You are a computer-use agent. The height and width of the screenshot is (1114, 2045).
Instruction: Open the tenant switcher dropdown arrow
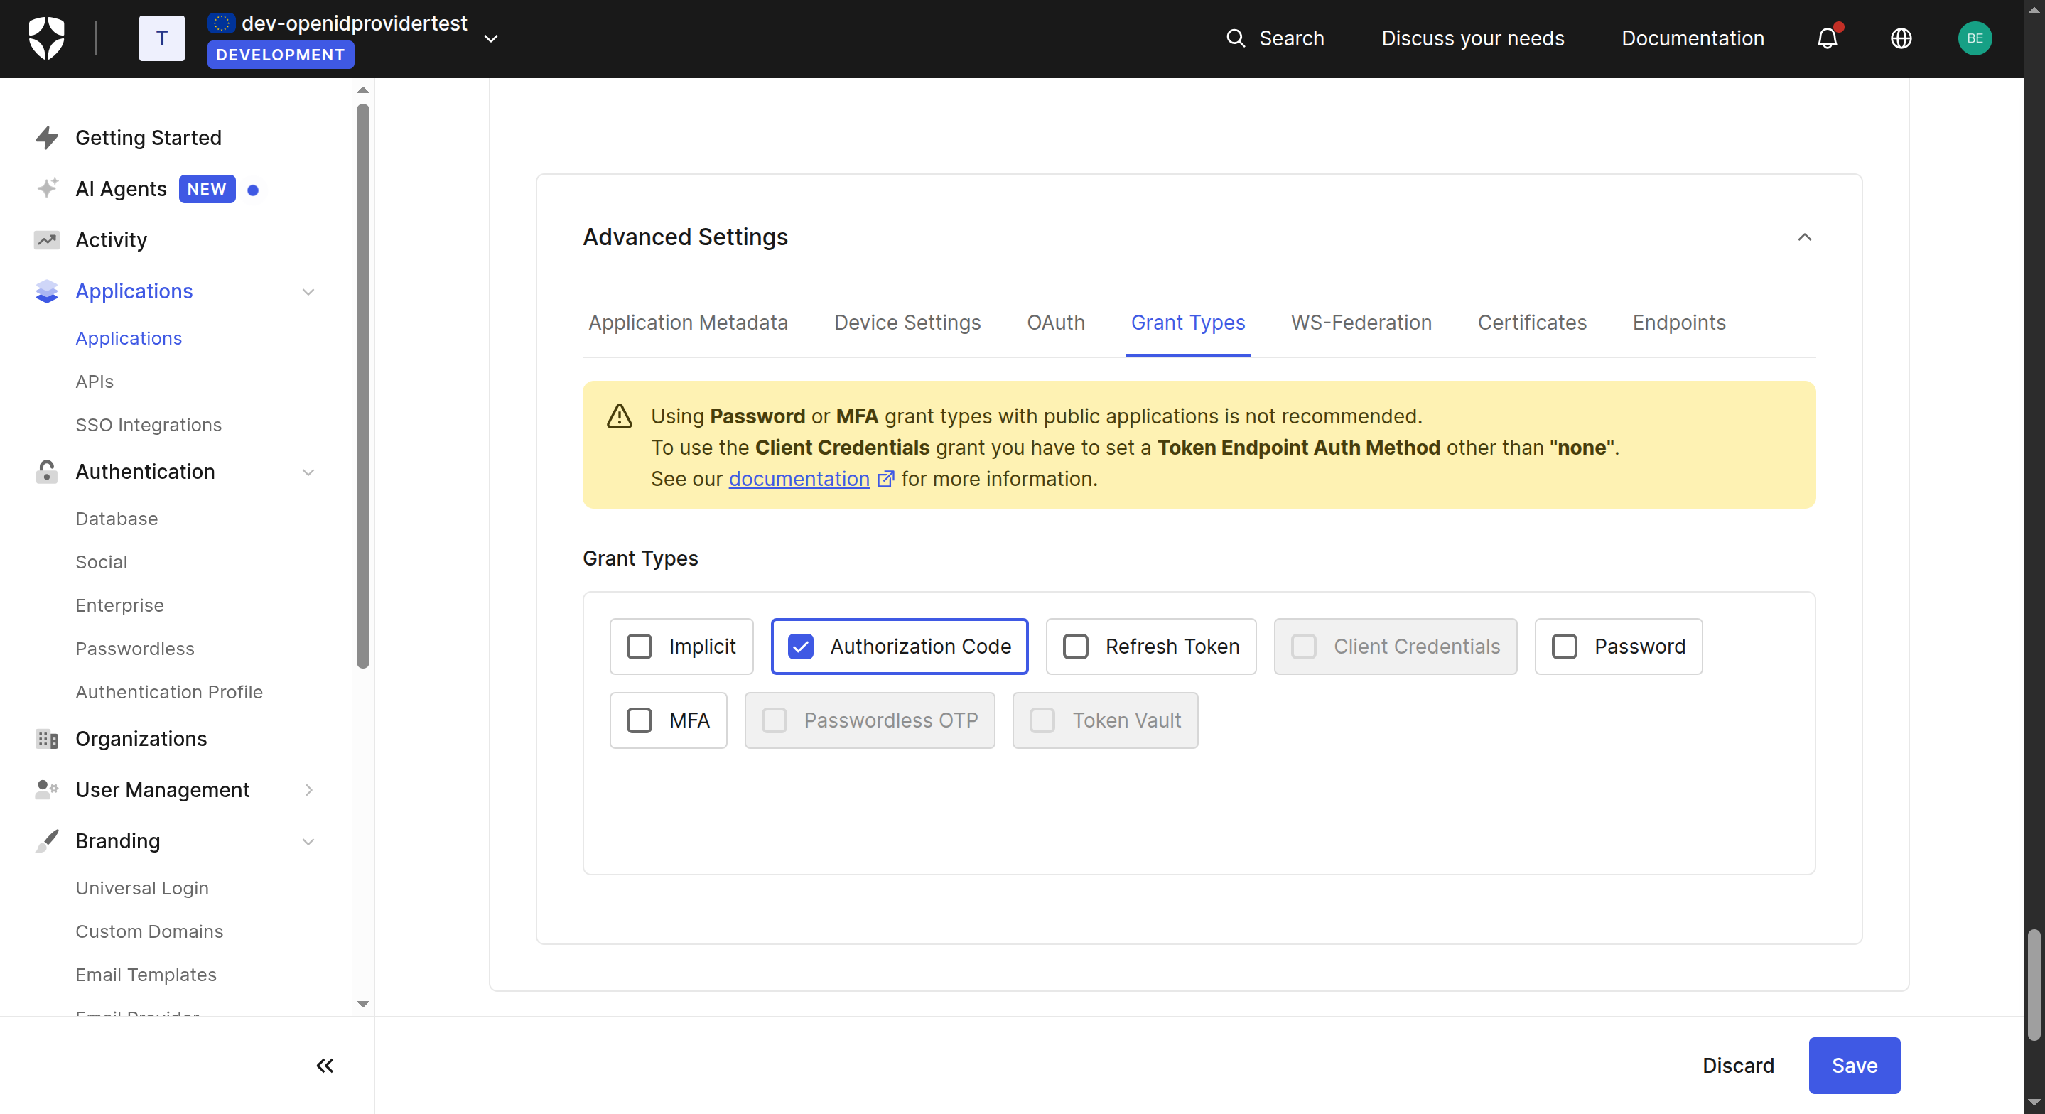click(x=490, y=38)
